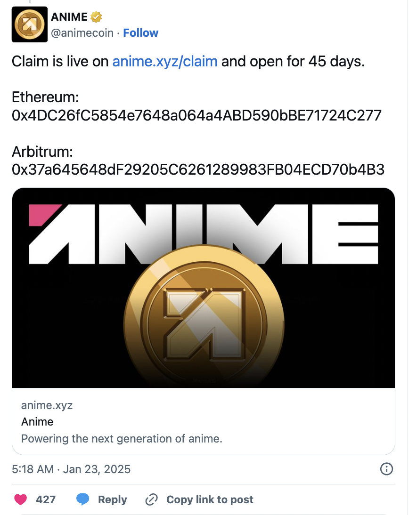Click the anime.xyz domain in the card

pos(47,405)
